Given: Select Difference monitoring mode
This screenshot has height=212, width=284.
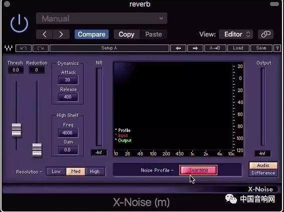Looking at the screenshot, I should [263, 173].
